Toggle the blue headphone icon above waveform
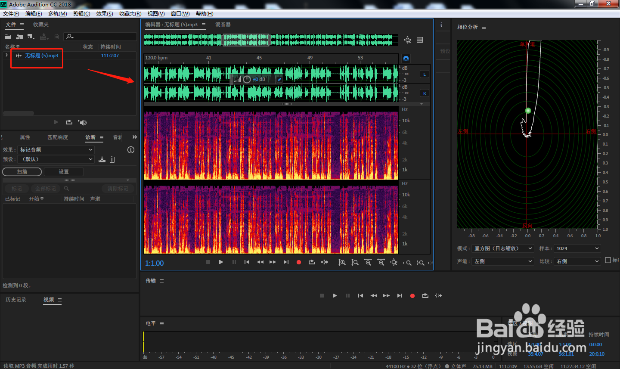This screenshot has height=369, width=620. tap(406, 59)
